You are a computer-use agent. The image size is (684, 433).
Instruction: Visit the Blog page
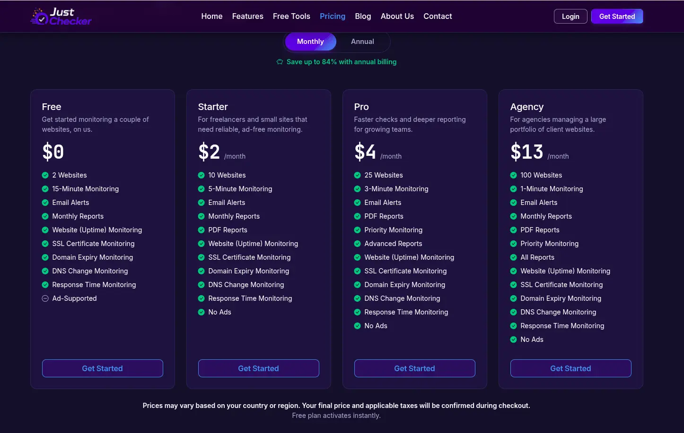tap(363, 16)
